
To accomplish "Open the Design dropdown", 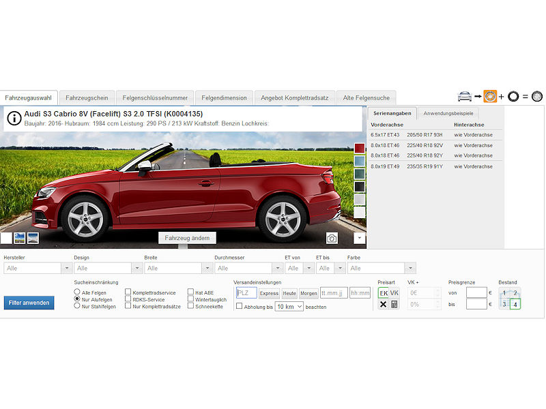I will point(108,268).
